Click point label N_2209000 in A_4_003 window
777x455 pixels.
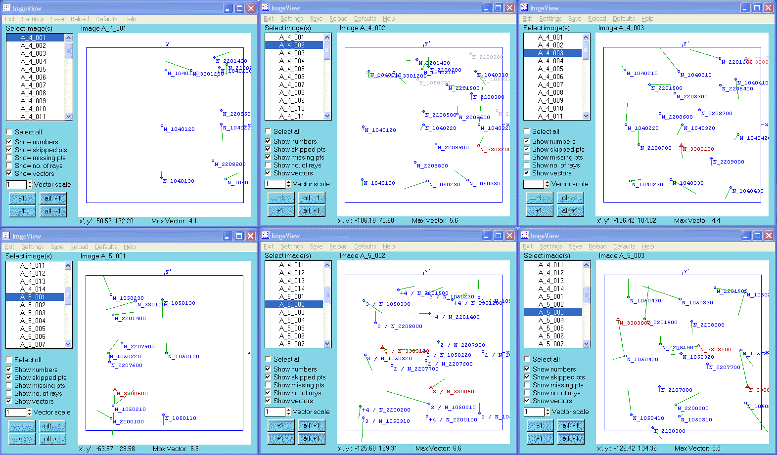729,162
